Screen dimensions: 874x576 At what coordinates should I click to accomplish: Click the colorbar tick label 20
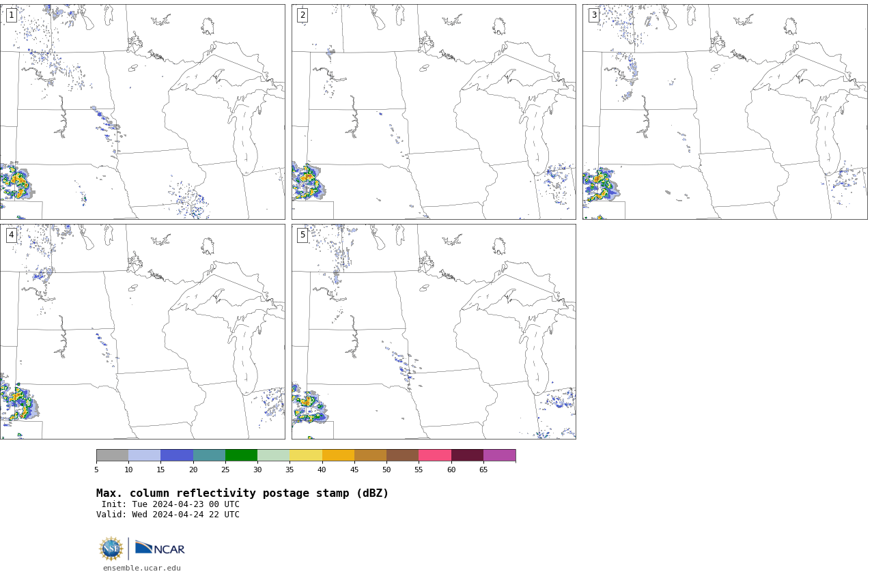193,470
